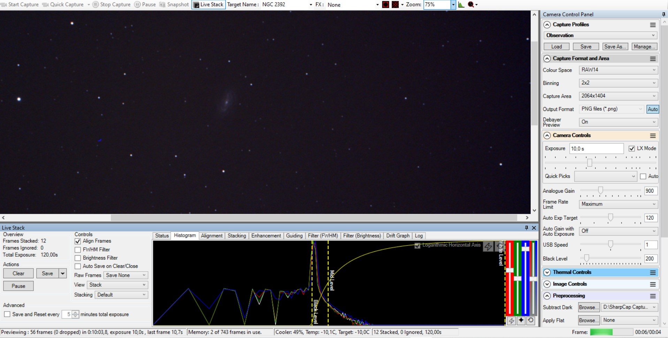Click the star-shaped colour balance button
The width and height of the screenshot is (668, 338).
pos(521,320)
